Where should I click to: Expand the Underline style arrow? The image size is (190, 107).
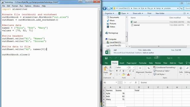(126, 71)
